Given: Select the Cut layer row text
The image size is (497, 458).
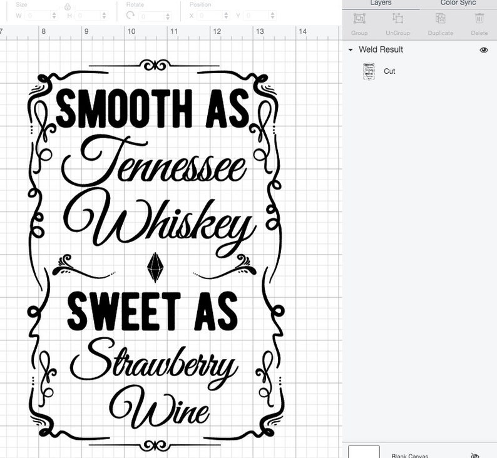Looking at the screenshot, I should coord(389,71).
